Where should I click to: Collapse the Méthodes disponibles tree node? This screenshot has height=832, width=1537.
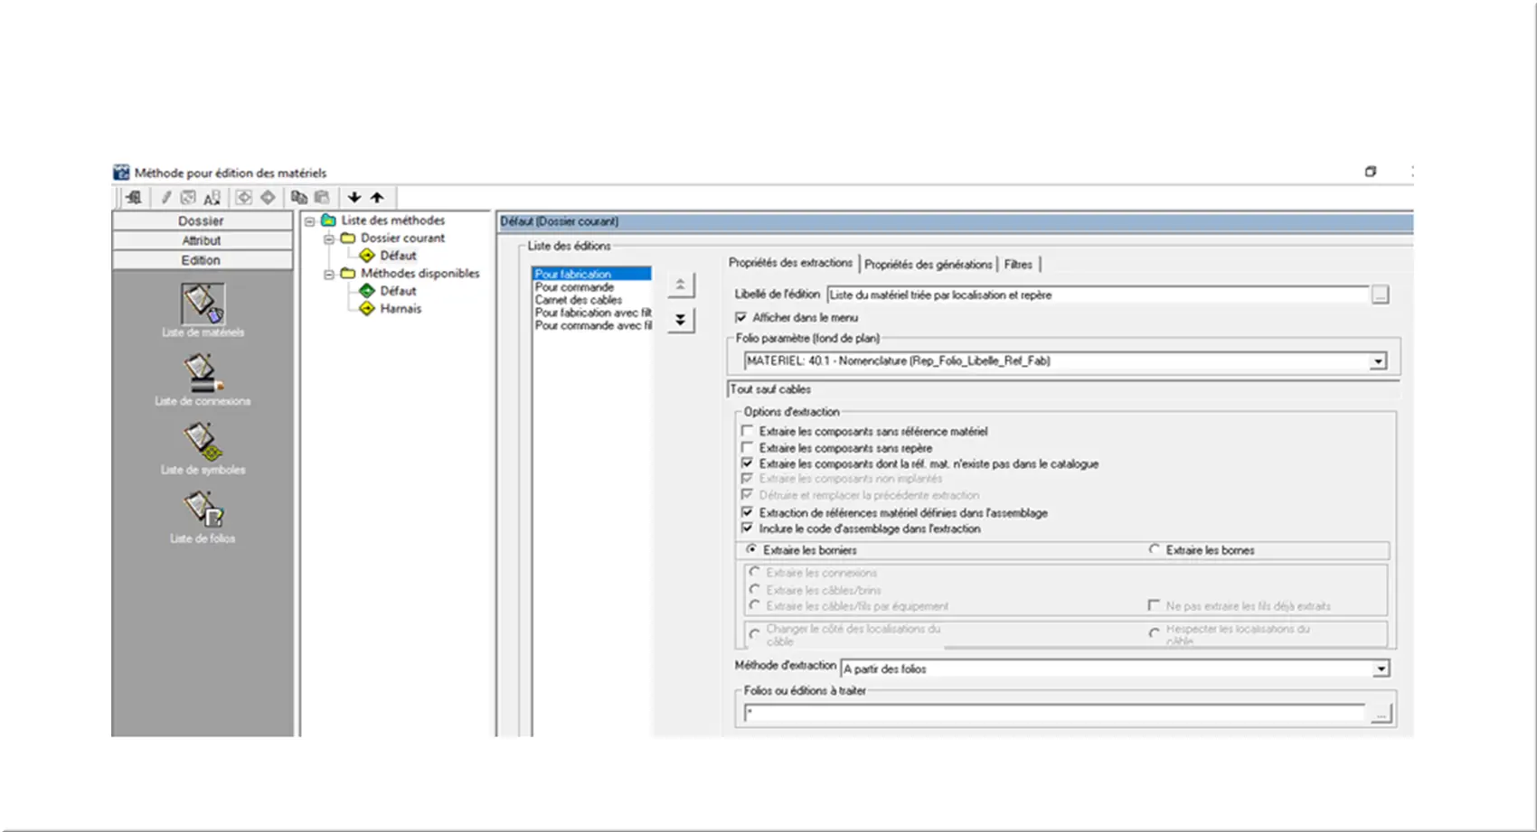click(x=329, y=274)
